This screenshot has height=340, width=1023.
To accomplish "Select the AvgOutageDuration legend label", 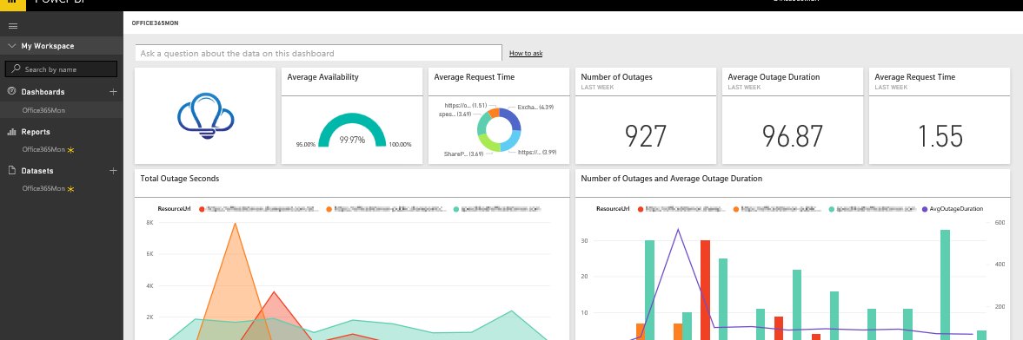I will click(956, 209).
